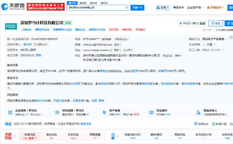This screenshot has width=233, height=144.
Task: Select the 自身风险 risk tab
Action: pos(30,135)
